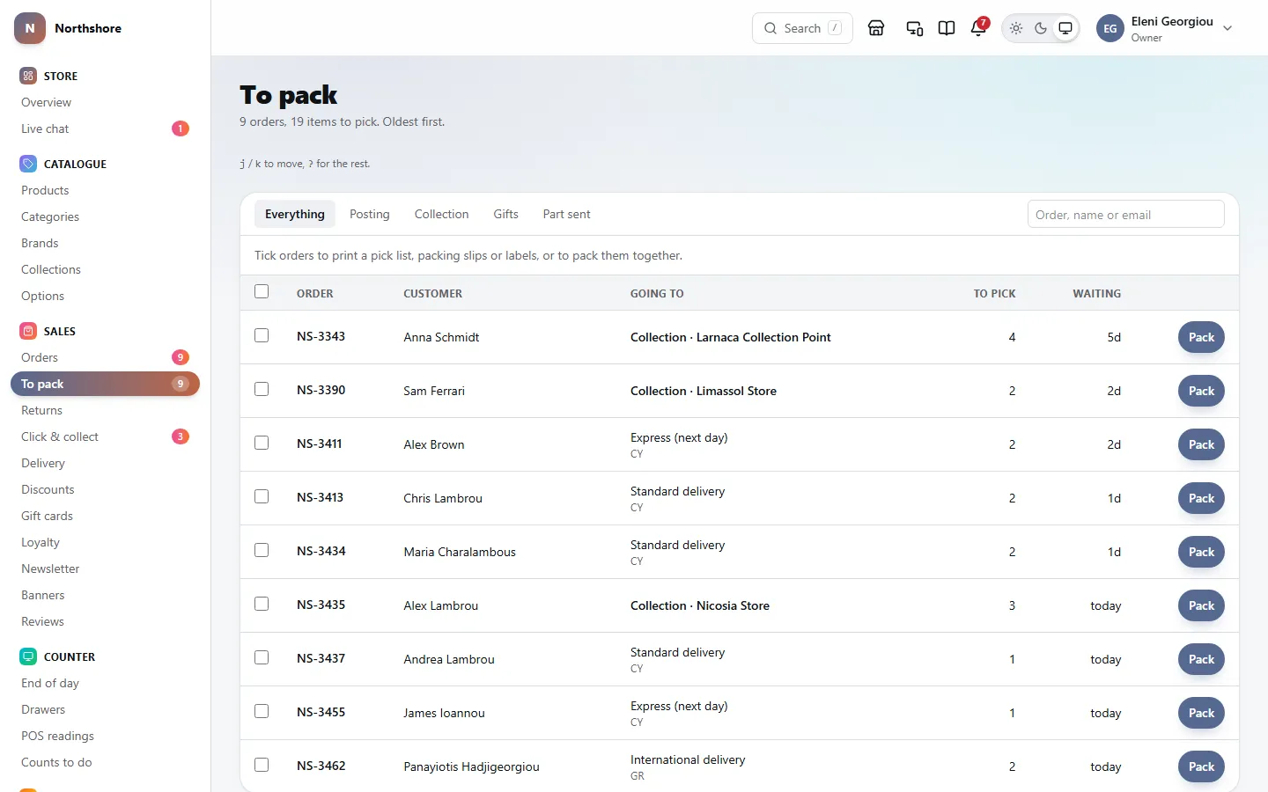This screenshot has height=792, width=1268.
Task: Tick checkbox for order NS-3462
Action: (262, 765)
